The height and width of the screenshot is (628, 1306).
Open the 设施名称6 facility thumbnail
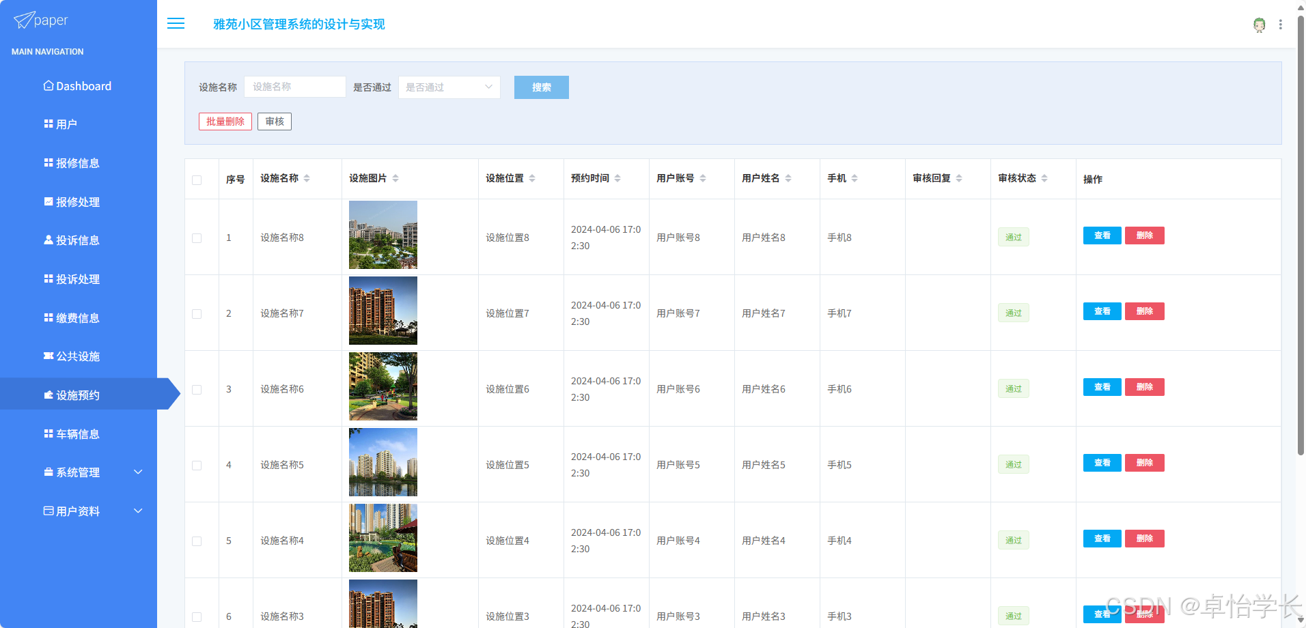[383, 386]
